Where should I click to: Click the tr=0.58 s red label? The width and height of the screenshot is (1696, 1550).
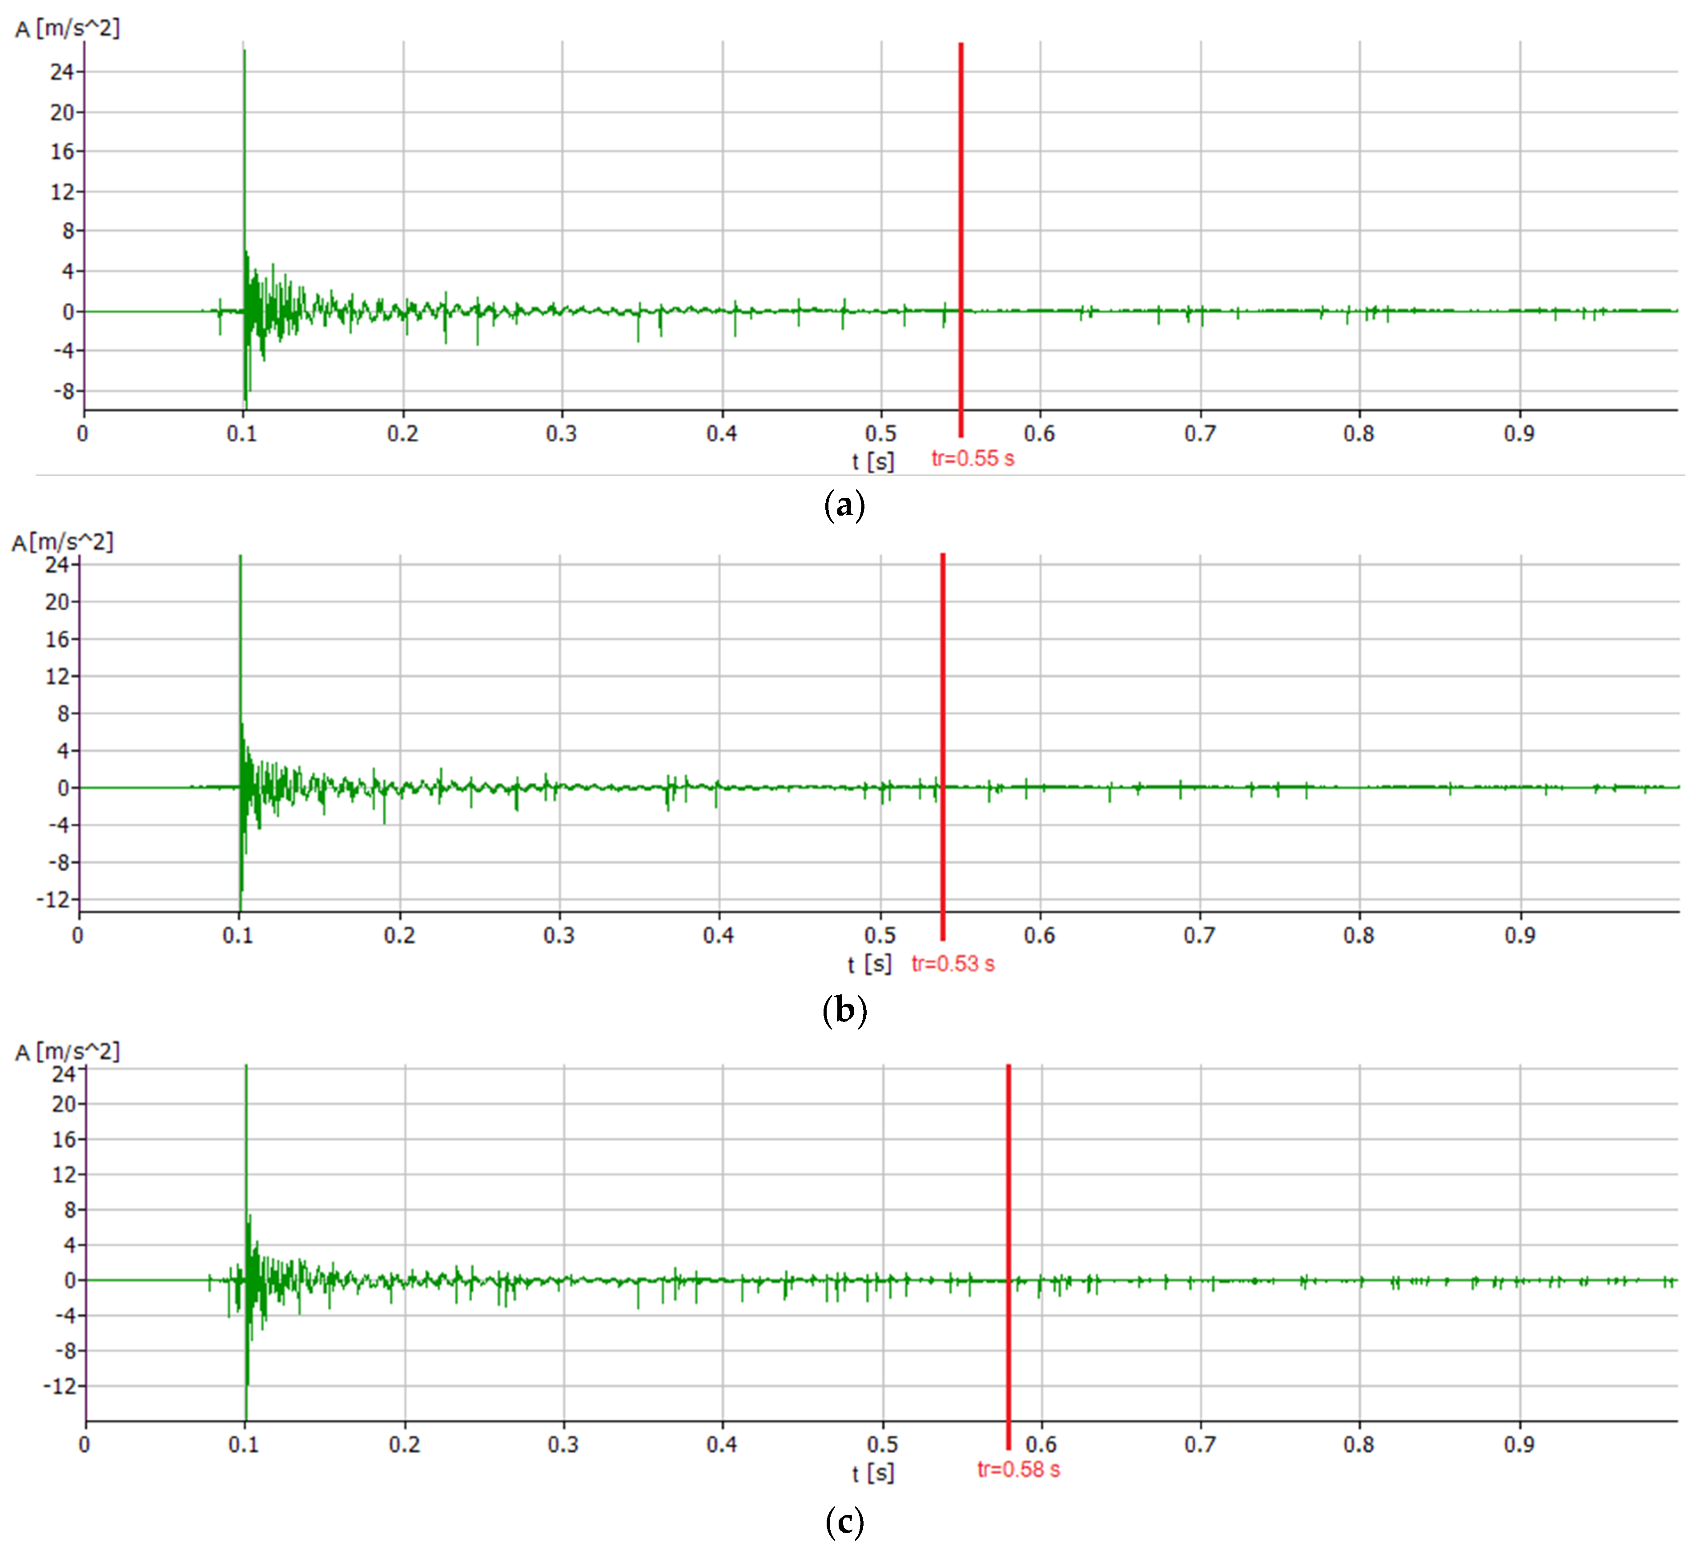pos(1019,1469)
